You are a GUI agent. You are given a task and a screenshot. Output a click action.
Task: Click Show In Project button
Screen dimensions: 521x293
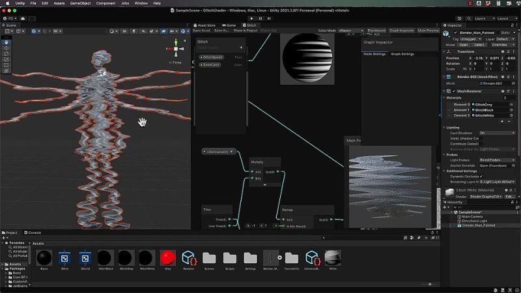pyautogui.click(x=246, y=31)
